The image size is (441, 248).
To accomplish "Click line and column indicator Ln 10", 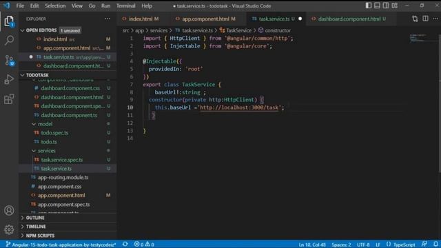I will 312,245.
